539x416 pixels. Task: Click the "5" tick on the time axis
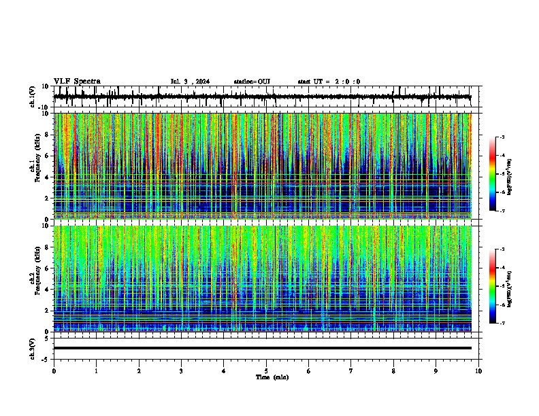tap(266, 371)
